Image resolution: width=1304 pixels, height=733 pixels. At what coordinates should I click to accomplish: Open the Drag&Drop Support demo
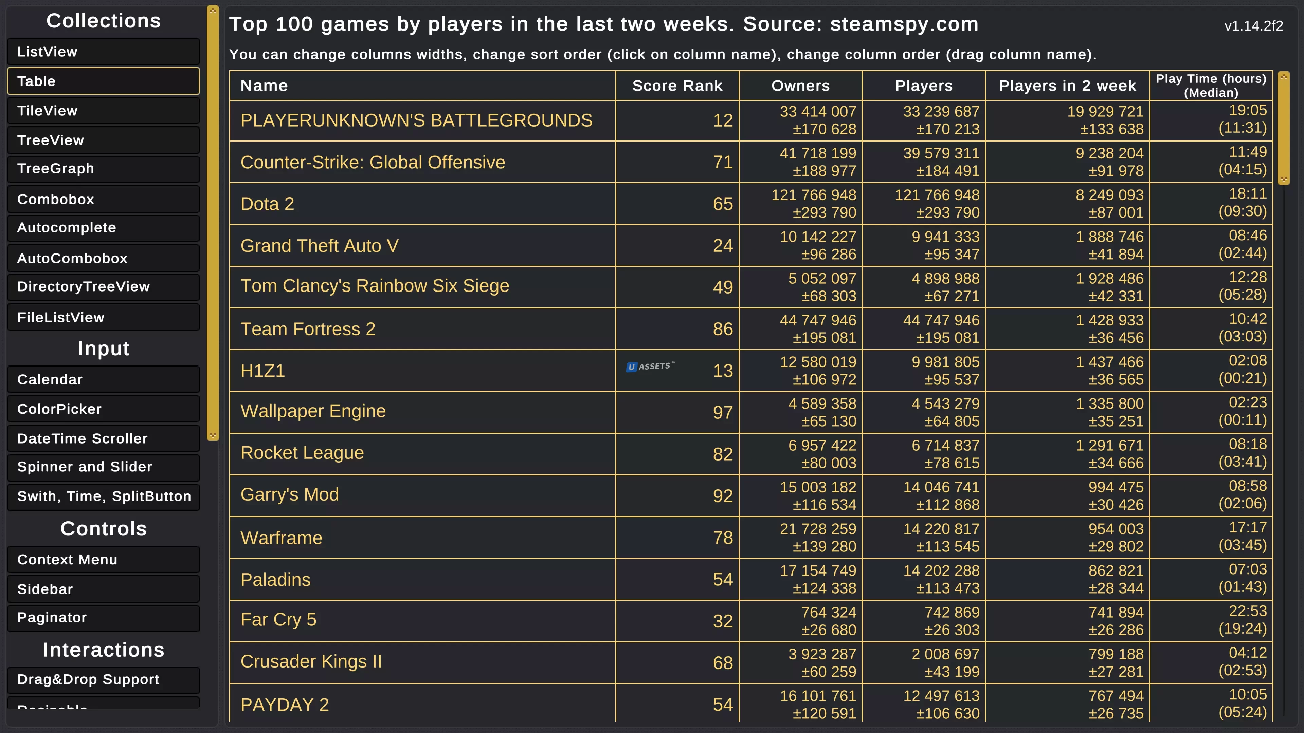[x=103, y=679]
